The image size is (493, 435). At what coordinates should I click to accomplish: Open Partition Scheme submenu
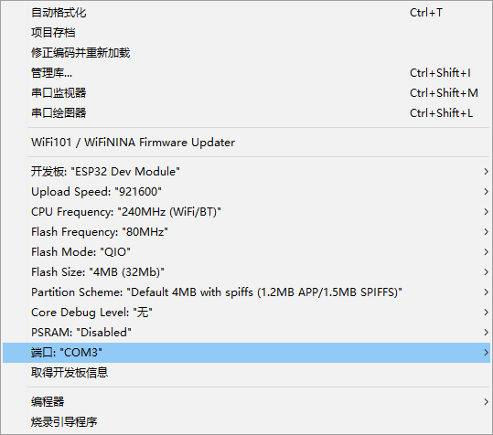pos(246,292)
